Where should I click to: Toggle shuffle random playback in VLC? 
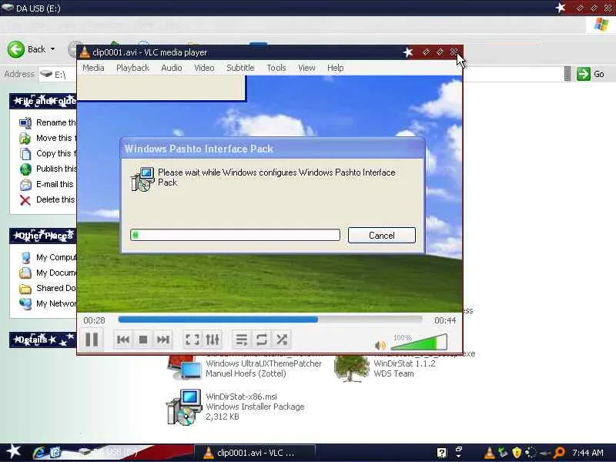coord(282,340)
